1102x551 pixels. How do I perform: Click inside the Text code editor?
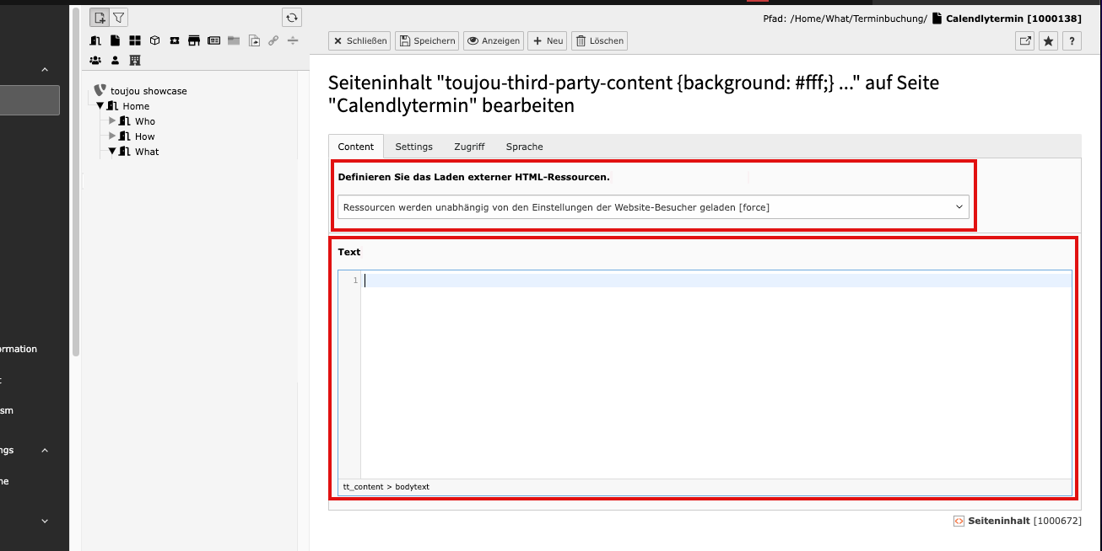(x=716, y=379)
